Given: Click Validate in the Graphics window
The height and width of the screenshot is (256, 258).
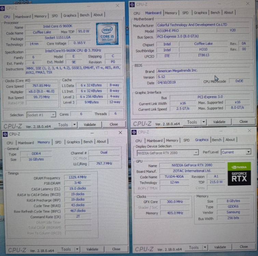Looking at the screenshot, I should (x=220, y=247).
